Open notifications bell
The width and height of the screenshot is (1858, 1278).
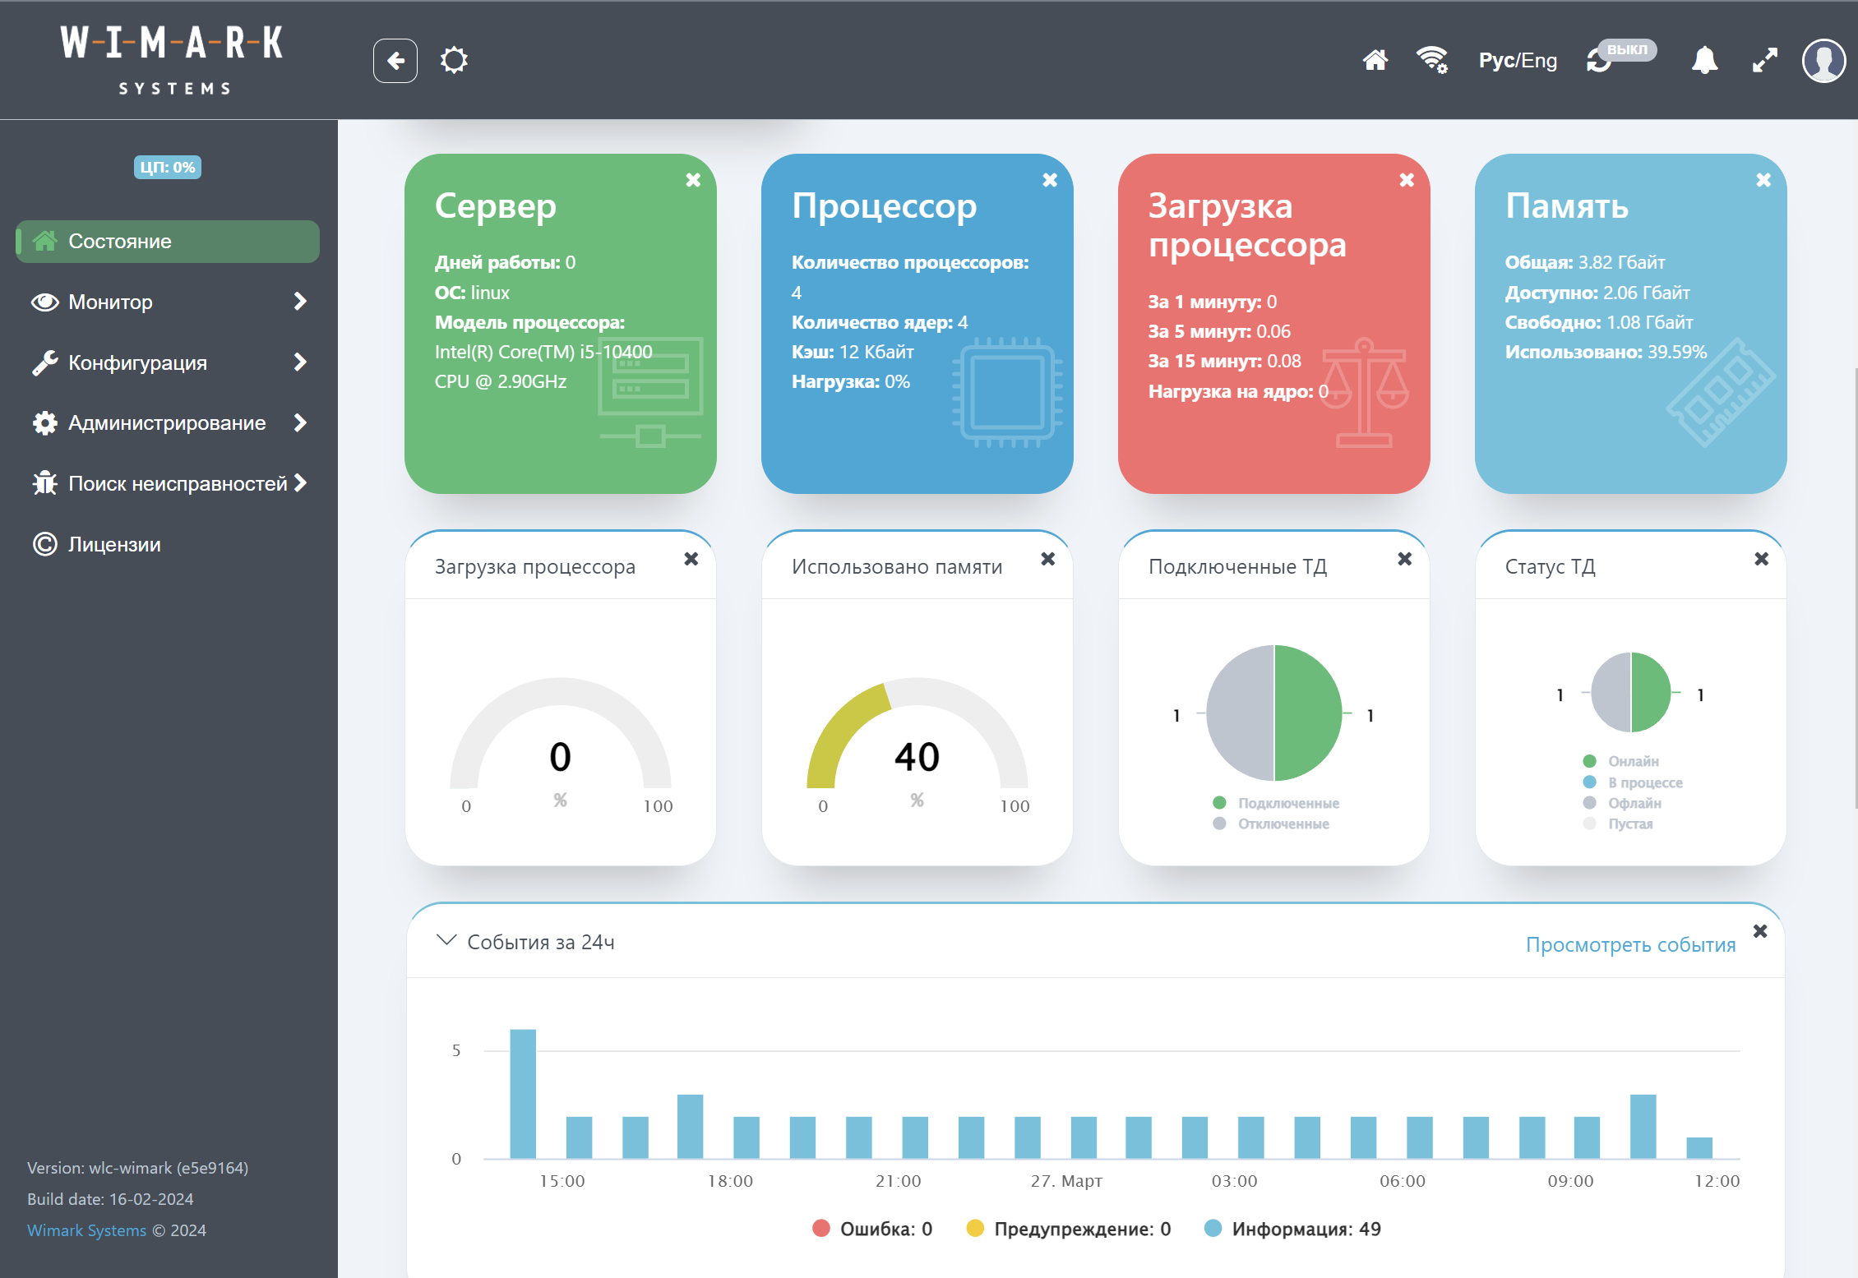pyautogui.click(x=1704, y=60)
